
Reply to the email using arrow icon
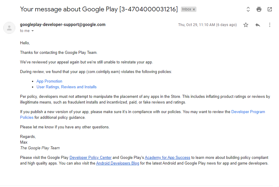[x=258, y=25]
